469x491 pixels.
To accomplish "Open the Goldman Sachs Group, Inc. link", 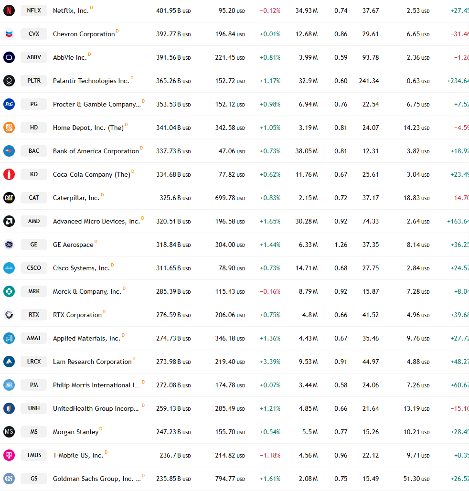I will [x=97, y=479].
